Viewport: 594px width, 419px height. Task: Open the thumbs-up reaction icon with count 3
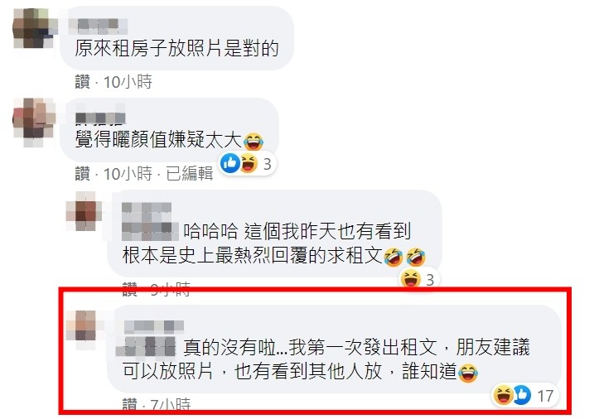coord(230,163)
